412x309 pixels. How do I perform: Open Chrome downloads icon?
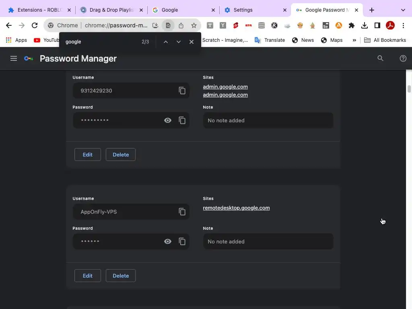tap(364, 25)
